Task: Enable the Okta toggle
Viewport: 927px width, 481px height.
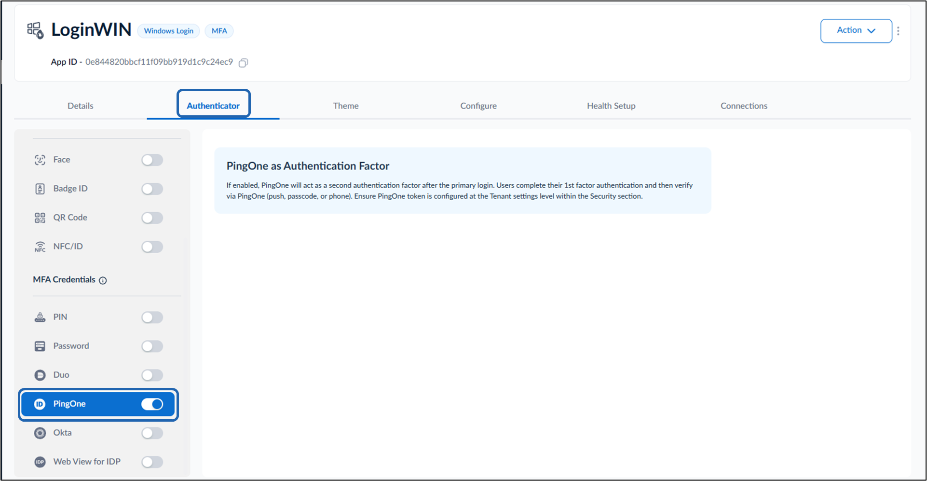Action: [152, 433]
